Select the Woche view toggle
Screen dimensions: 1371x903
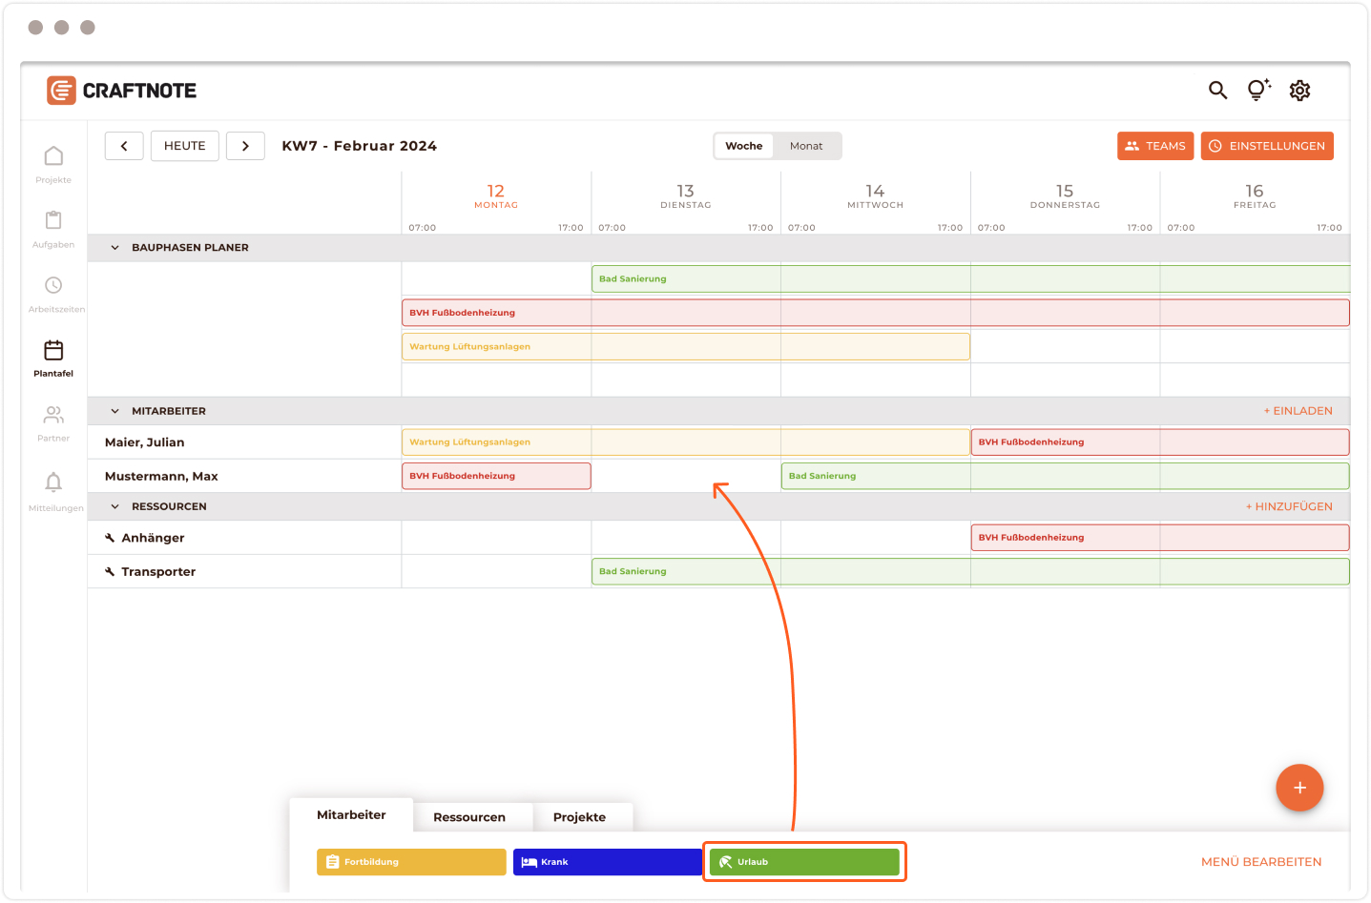(743, 146)
